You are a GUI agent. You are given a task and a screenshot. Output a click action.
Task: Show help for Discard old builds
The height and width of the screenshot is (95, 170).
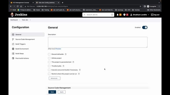66,54
